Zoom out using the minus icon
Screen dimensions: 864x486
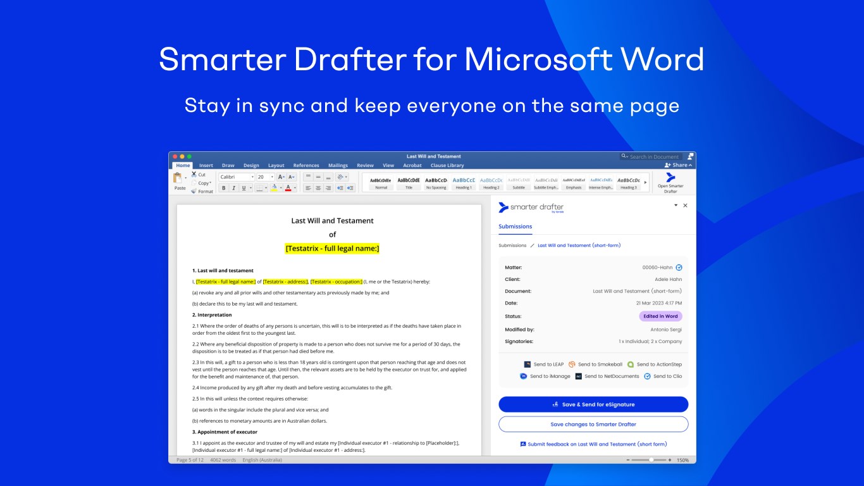[x=627, y=460]
